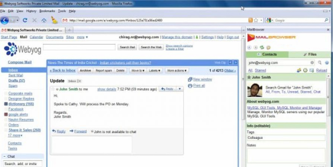The width and height of the screenshot is (333, 167).
Task: Switch to the Files tab in MailBrowser
Action: 310,55
